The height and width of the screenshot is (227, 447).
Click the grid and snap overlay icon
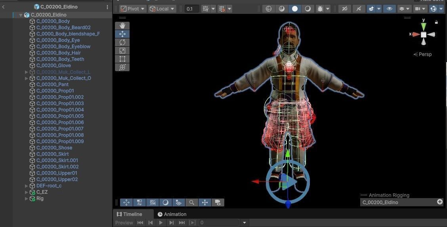[153, 202]
